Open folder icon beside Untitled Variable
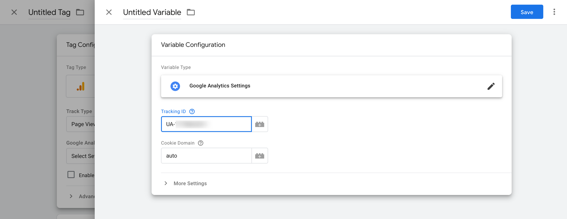 pos(191,12)
